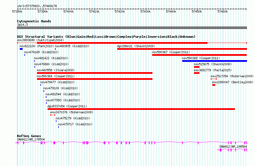
Task: Click esv3692779 (Palta2015) label
Action: (213, 70)
